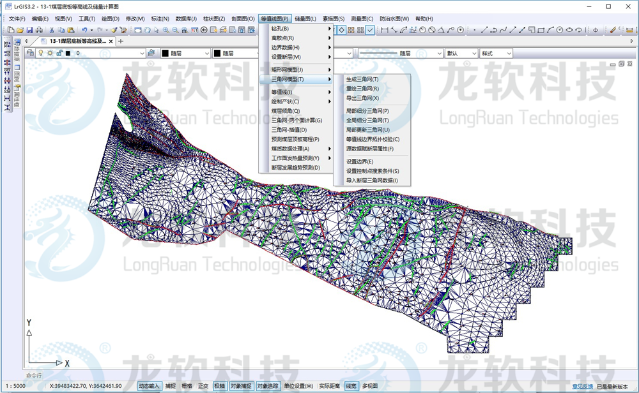Click the Zoom in magnifier icon

coord(166,30)
